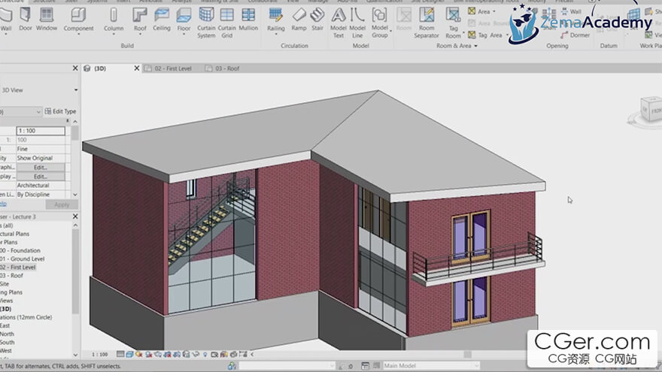Switch to the 02 - First Level tab
662x372 pixels.
point(173,68)
